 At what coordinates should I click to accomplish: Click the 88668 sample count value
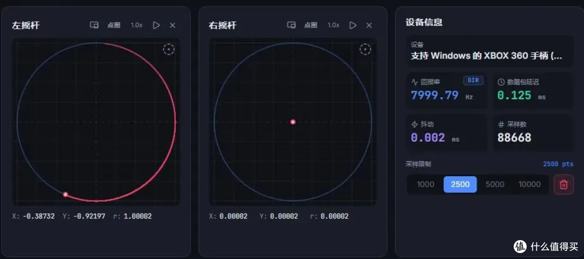[514, 137]
